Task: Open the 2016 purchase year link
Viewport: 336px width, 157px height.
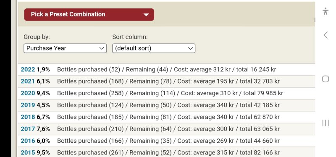Action: (x=28, y=141)
